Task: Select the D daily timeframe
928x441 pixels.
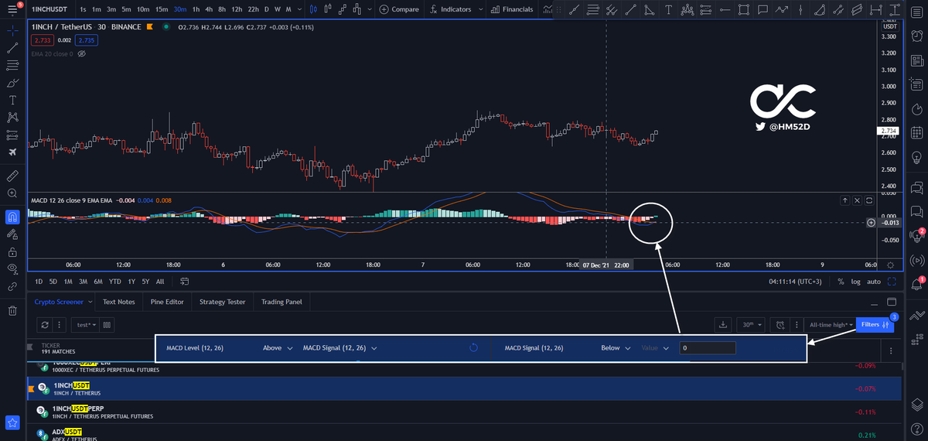Action: pyautogui.click(x=267, y=9)
